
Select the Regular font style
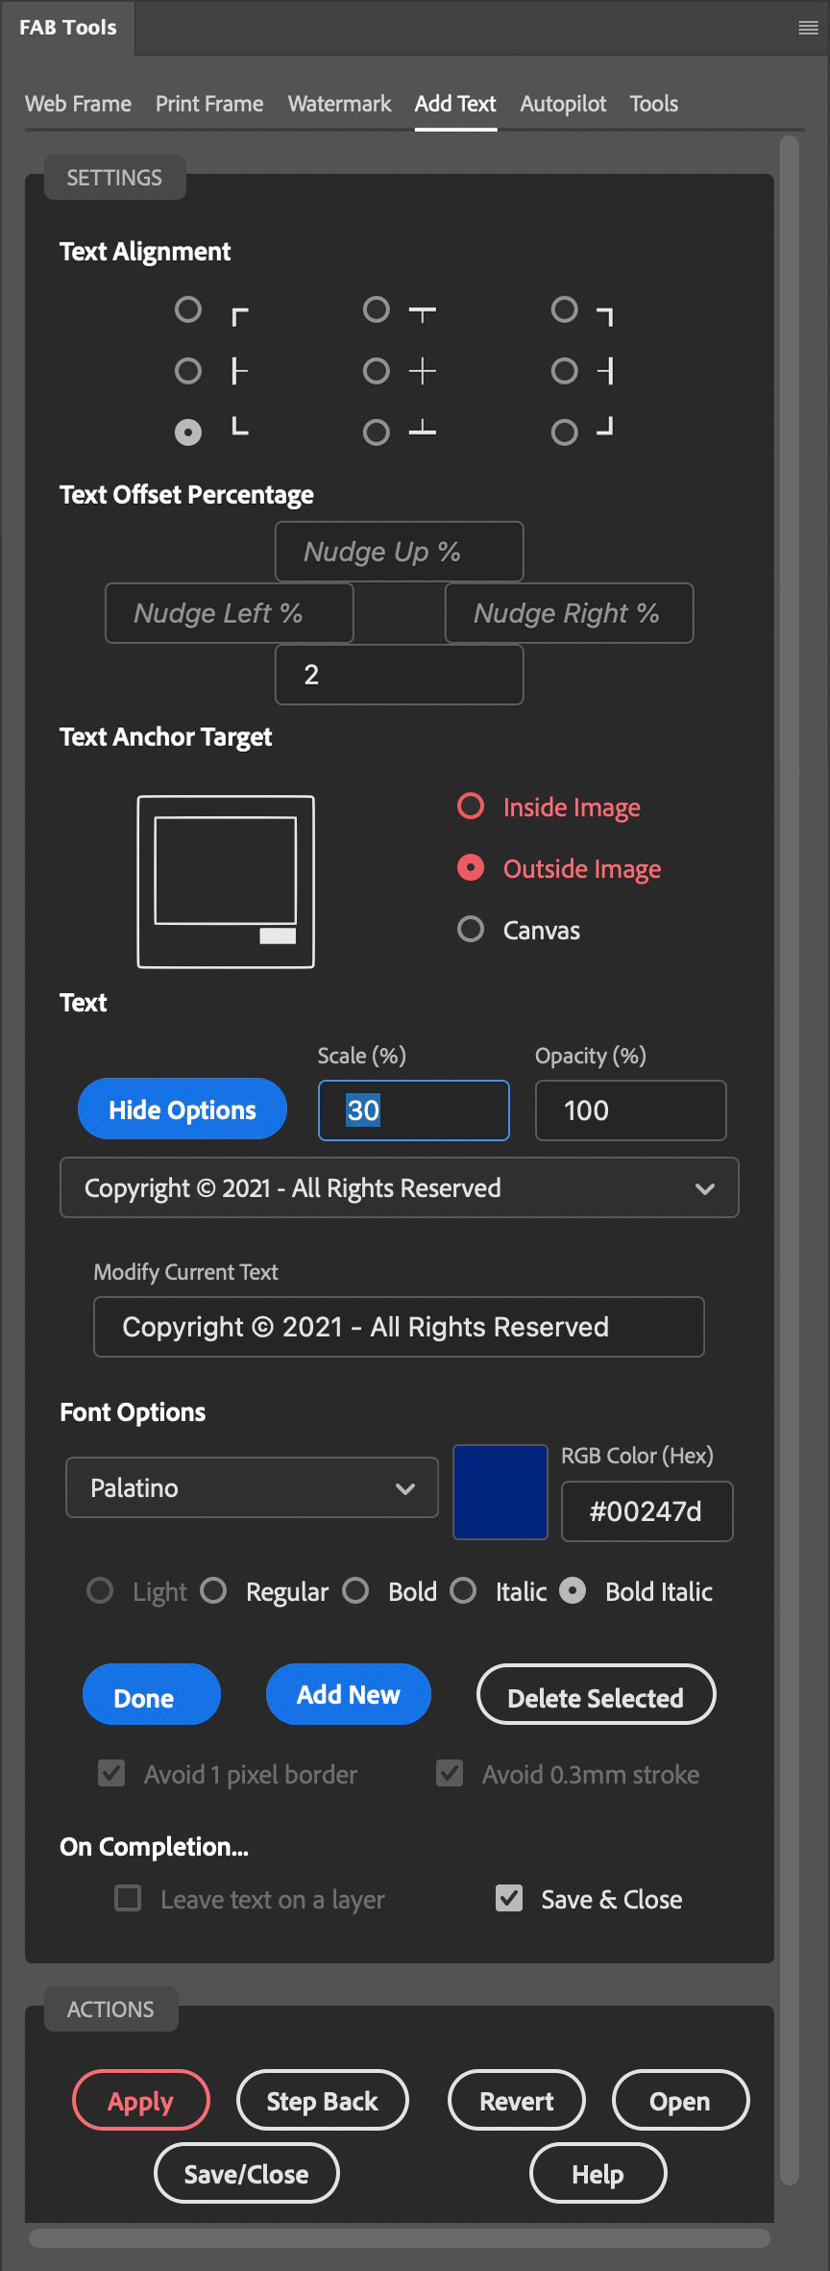pyautogui.click(x=213, y=1591)
